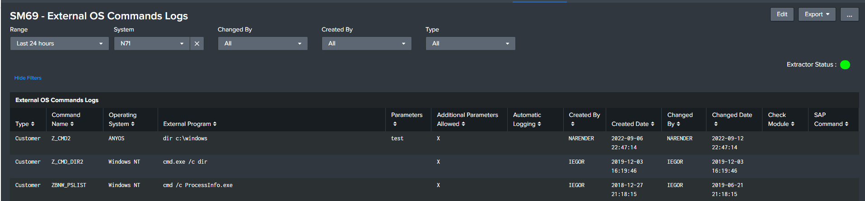The width and height of the screenshot is (865, 201).
Task: Open the Range dropdown
Action: point(59,44)
